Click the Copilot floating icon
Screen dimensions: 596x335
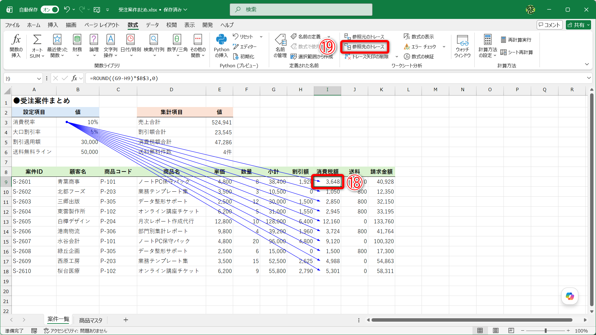(x=570, y=296)
